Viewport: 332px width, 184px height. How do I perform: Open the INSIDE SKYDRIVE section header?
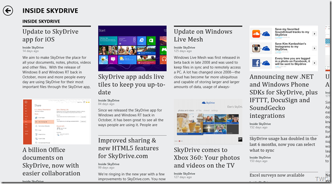pos(41,21)
